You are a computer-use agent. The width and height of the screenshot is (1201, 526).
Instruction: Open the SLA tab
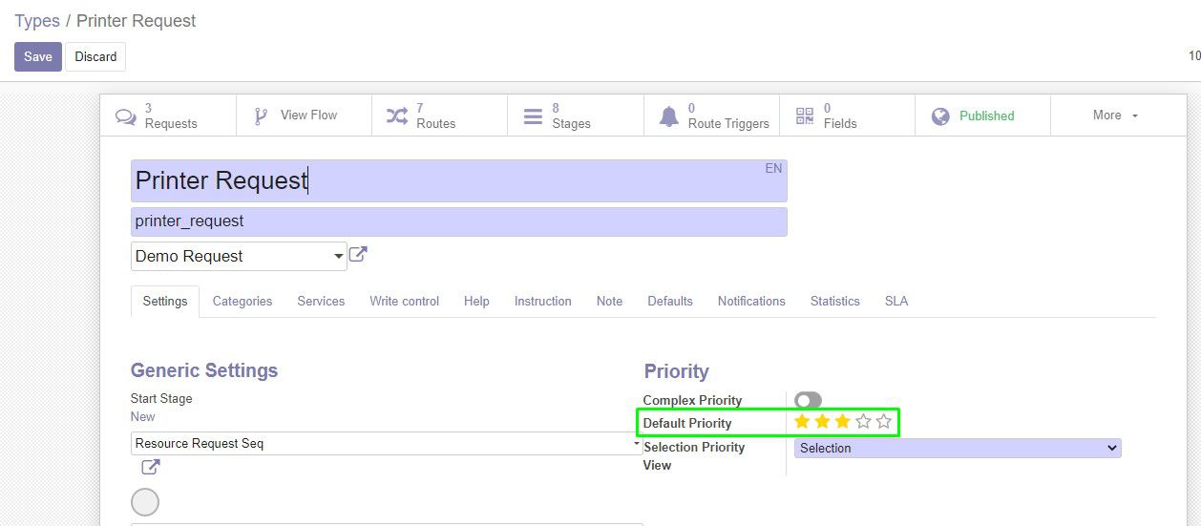tap(896, 301)
